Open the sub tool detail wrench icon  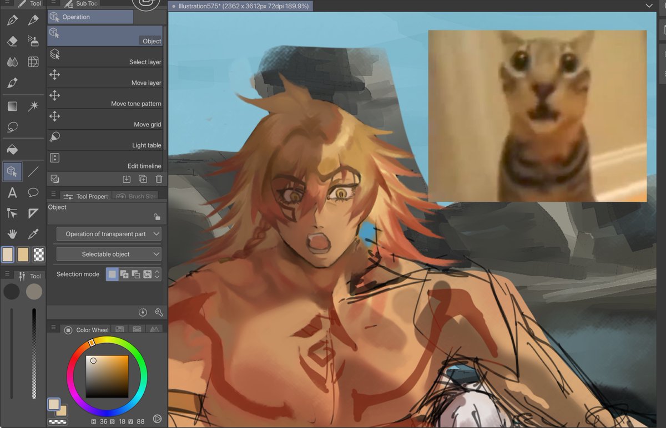pos(159,313)
